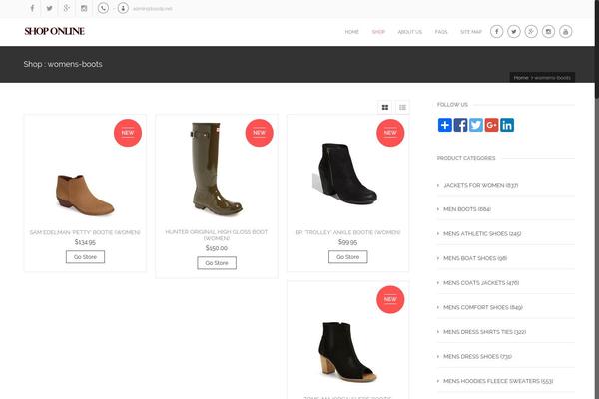Click the SHOP ONLINE logo

tap(54, 31)
